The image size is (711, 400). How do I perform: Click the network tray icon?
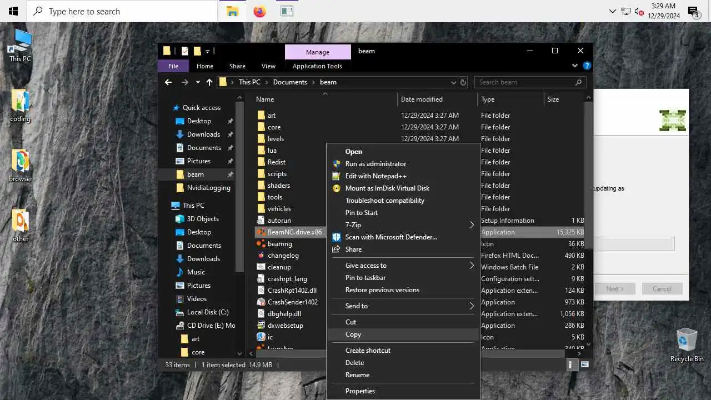pyautogui.click(x=626, y=11)
